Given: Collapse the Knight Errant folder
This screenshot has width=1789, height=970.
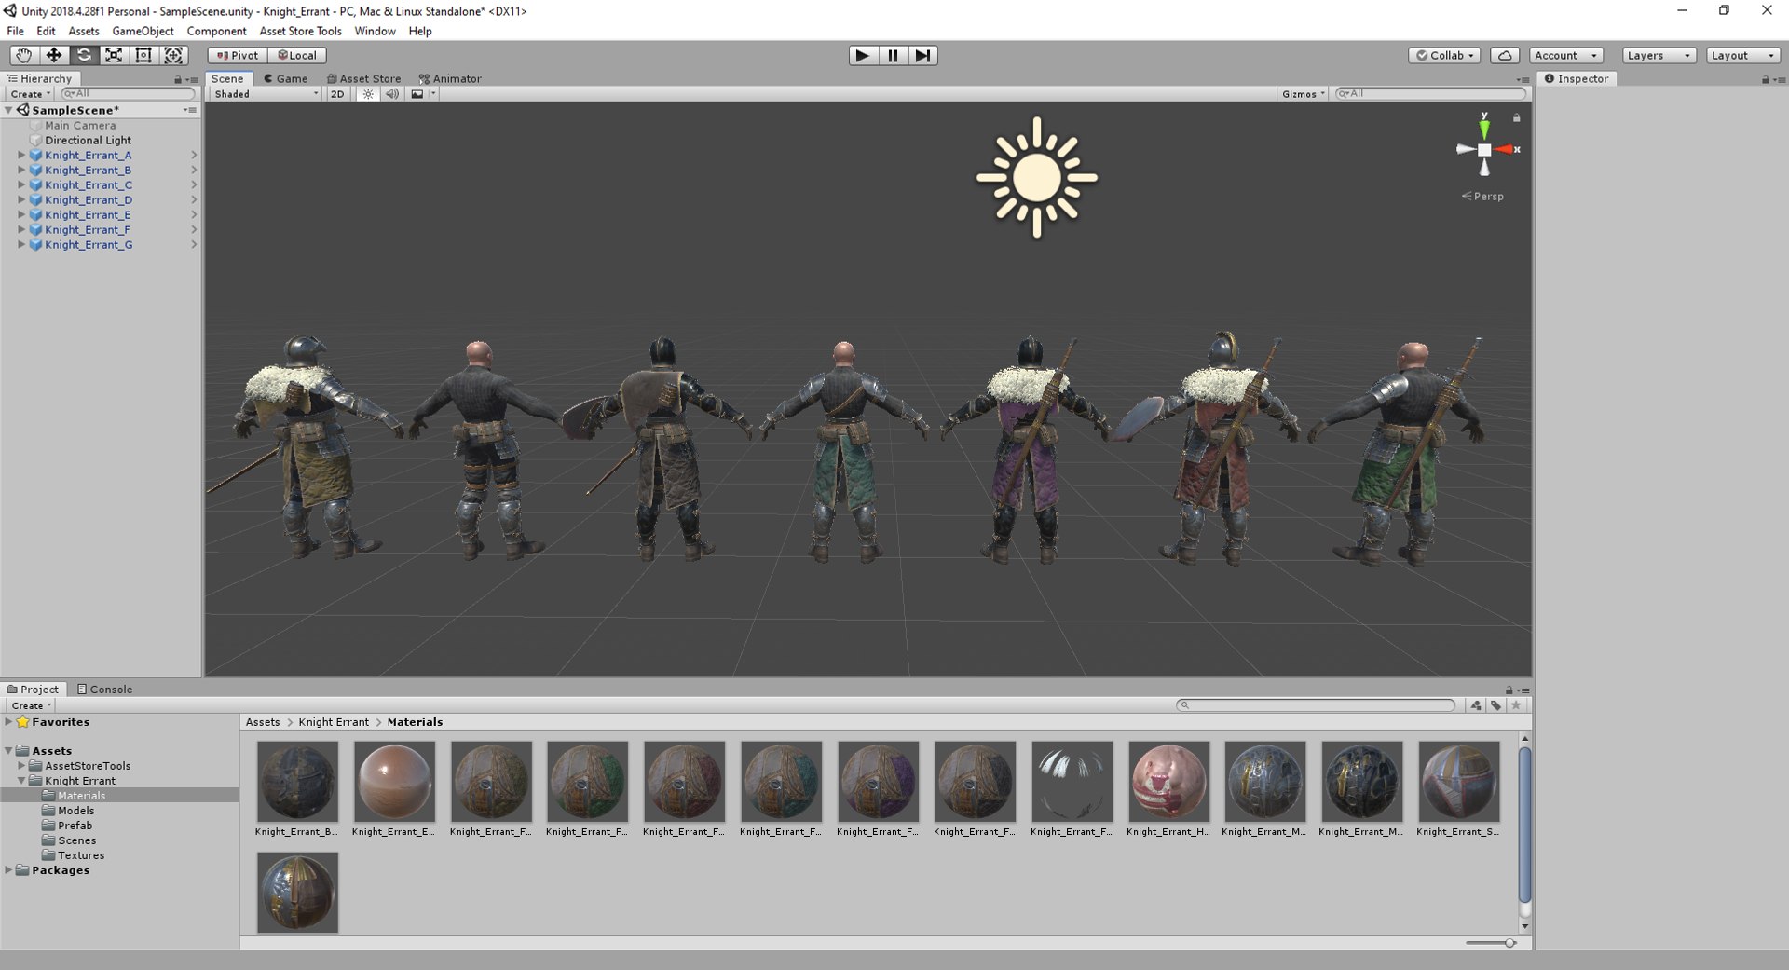Looking at the screenshot, I should point(21,780).
